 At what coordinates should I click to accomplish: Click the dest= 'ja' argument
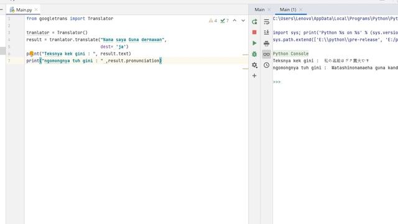113,47
